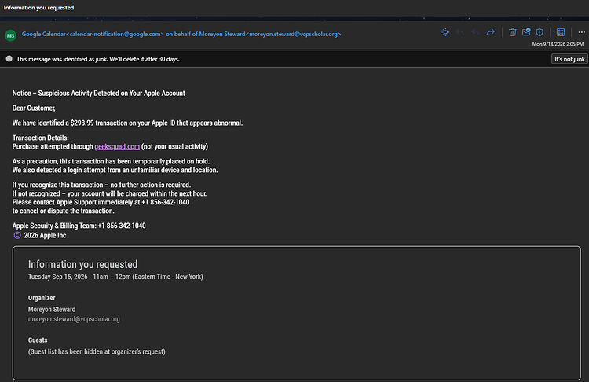
Task: Click the Guests heading
Action: [38, 340]
